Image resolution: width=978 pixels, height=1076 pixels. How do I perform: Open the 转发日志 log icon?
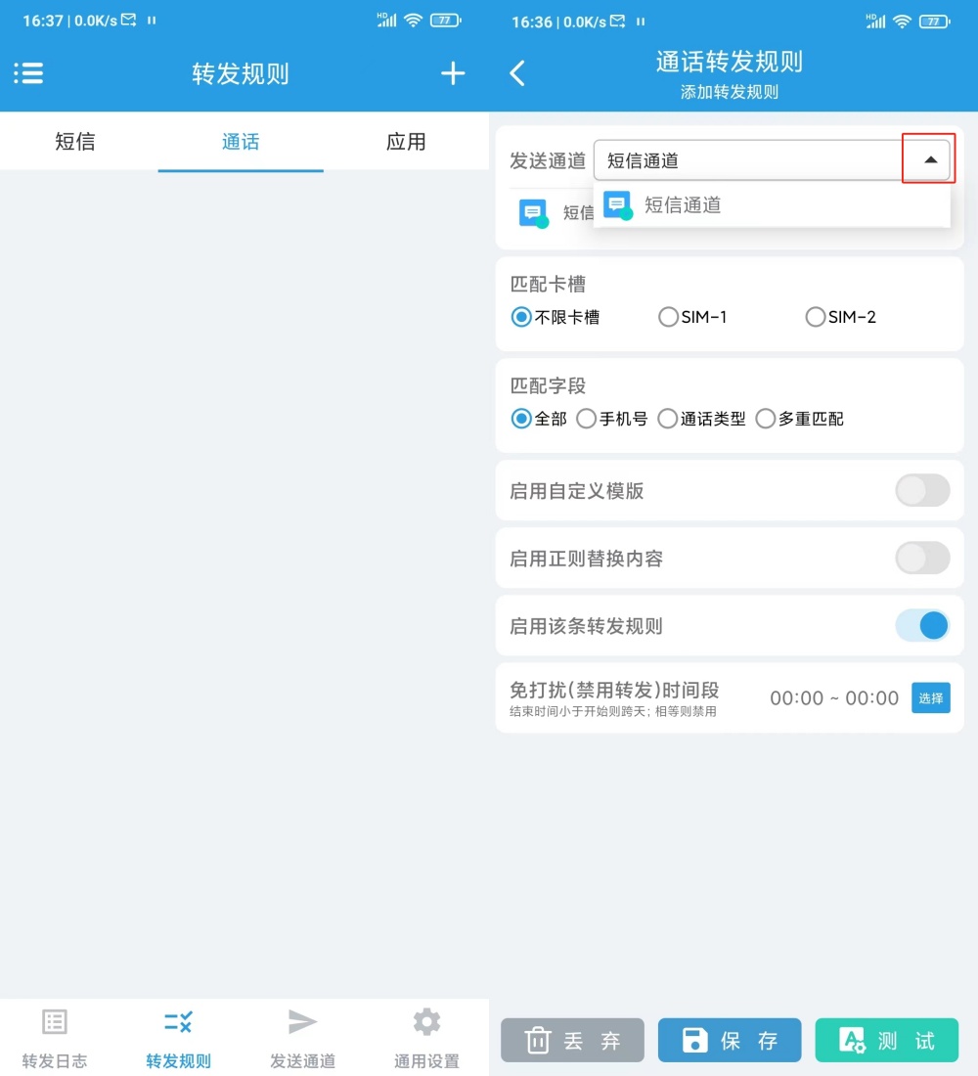(55, 1022)
